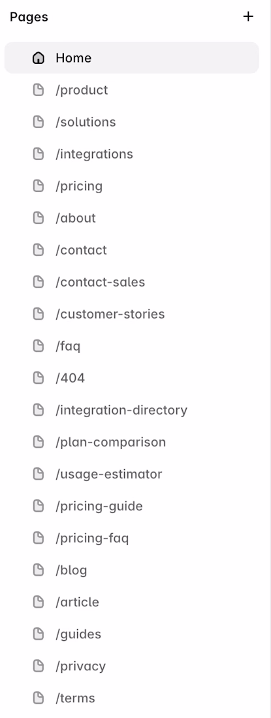Image resolution: width=271 pixels, height=718 pixels.
Task: Open the /integration-directory page
Action: [x=132, y=410]
